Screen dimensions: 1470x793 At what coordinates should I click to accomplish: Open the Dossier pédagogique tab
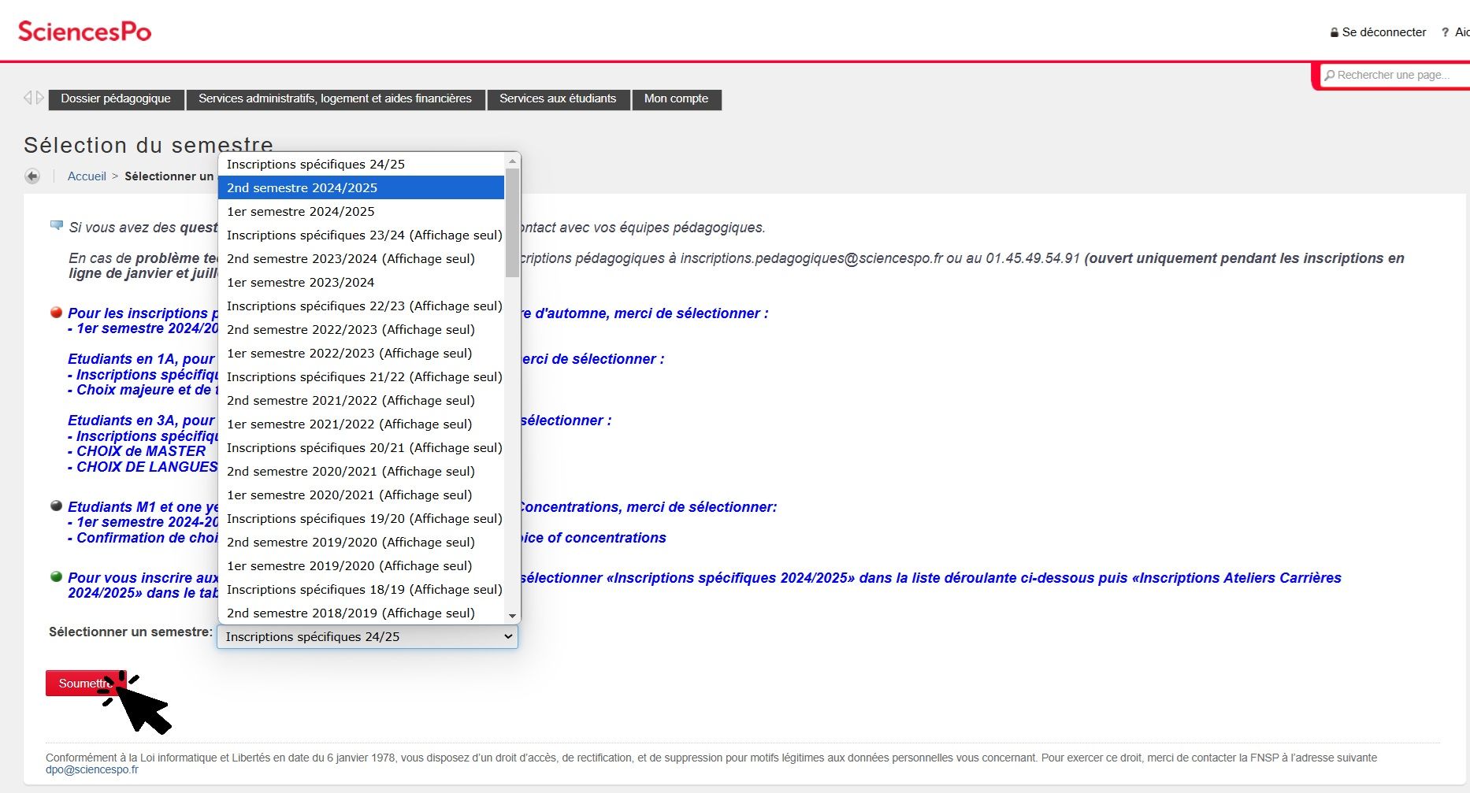(x=116, y=99)
